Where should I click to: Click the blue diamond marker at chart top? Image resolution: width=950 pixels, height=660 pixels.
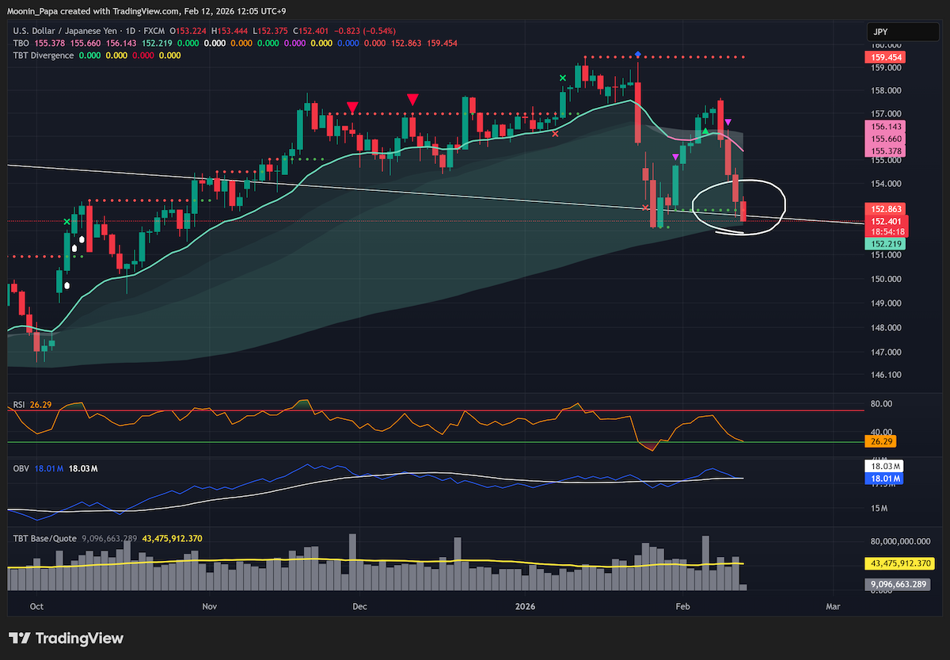point(638,55)
